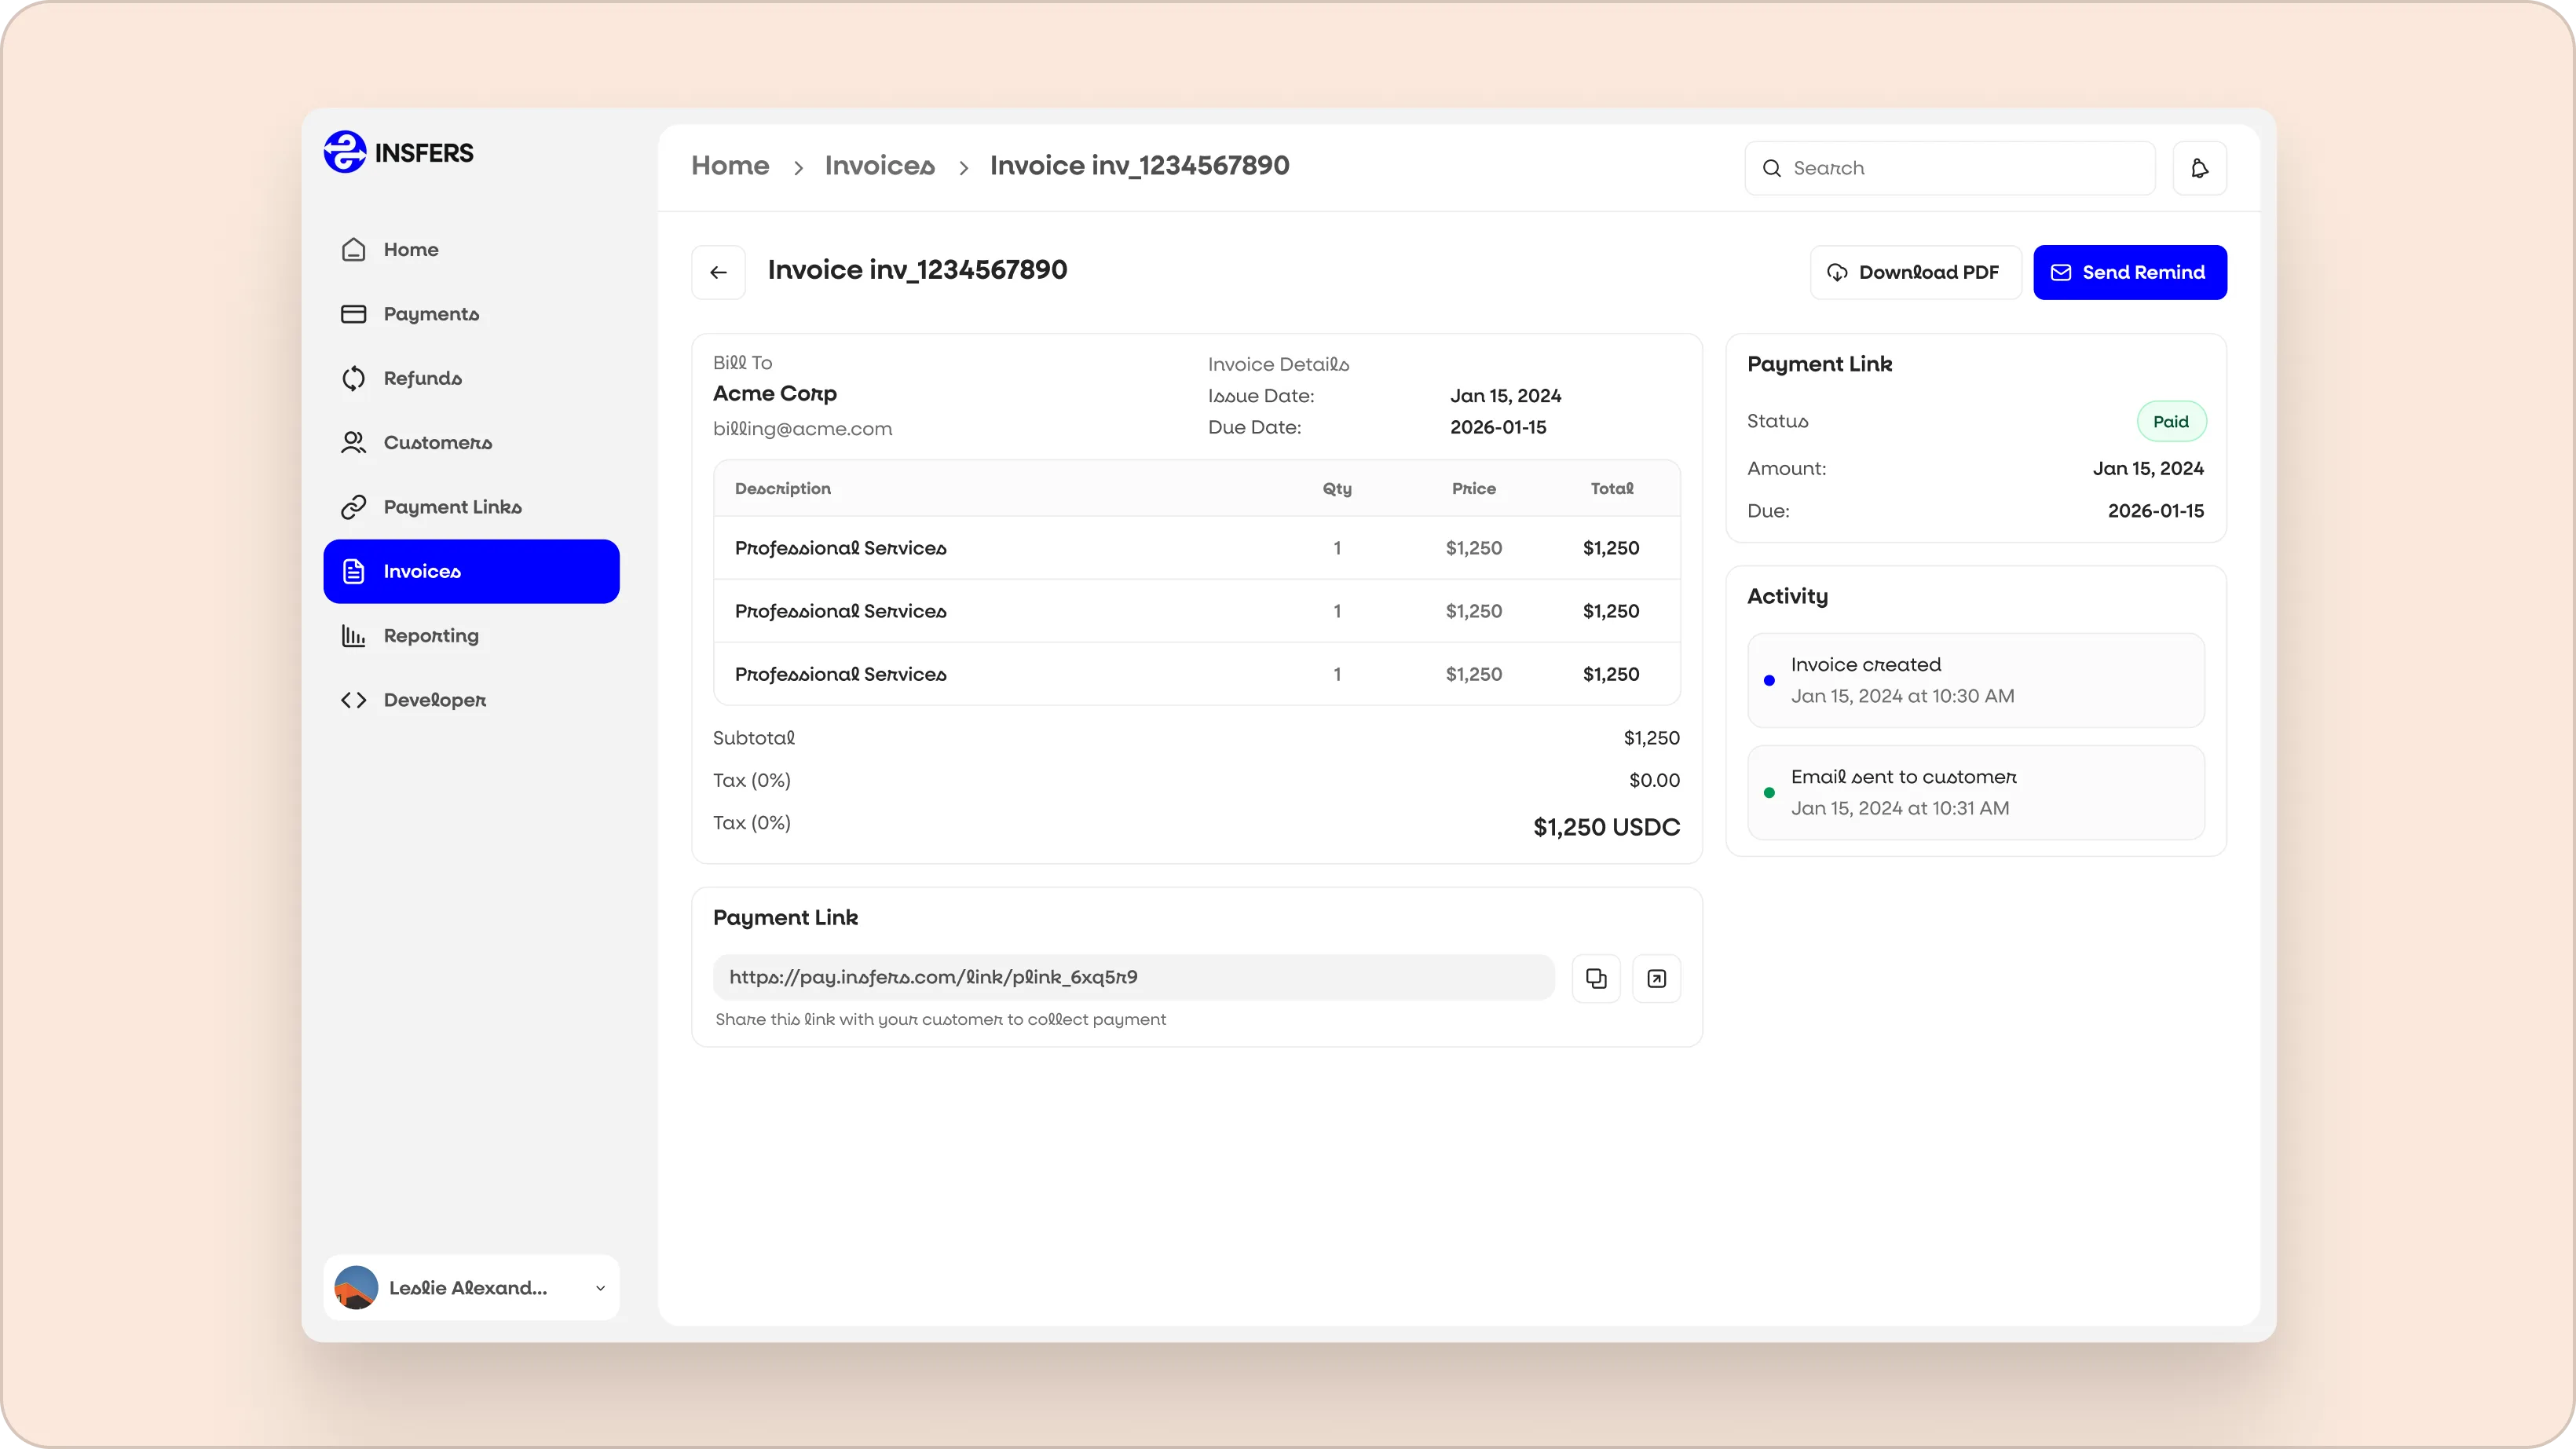The image size is (2576, 1449).
Task: Navigate to Home breadcrumb
Action: click(730, 165)
